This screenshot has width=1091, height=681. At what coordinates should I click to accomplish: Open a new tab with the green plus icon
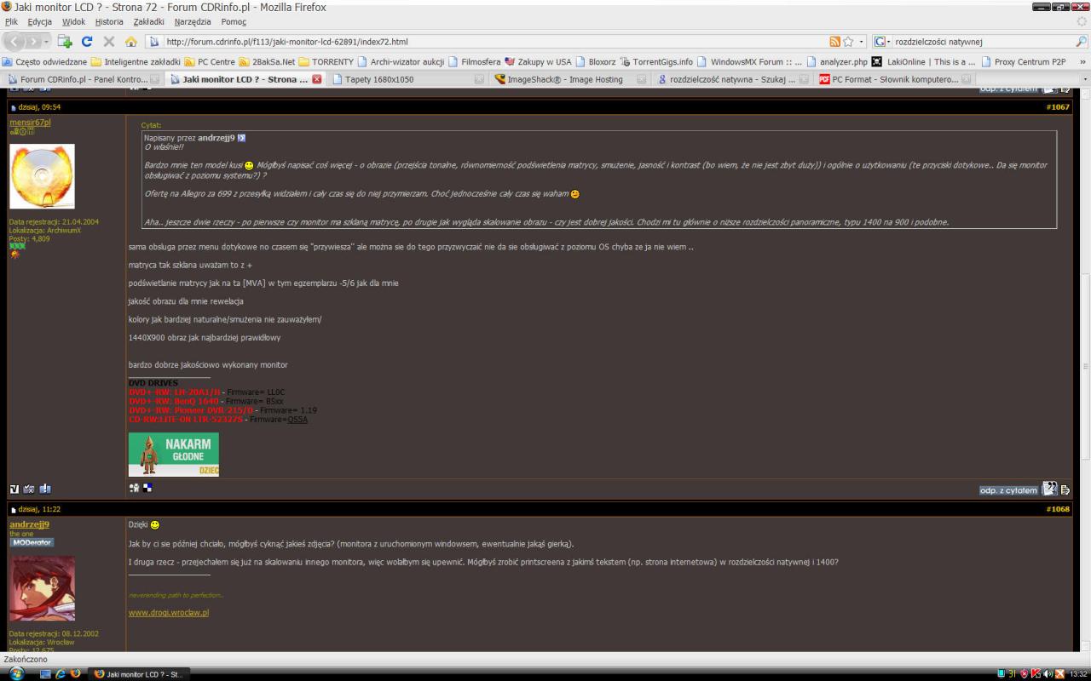coord(65,41)
